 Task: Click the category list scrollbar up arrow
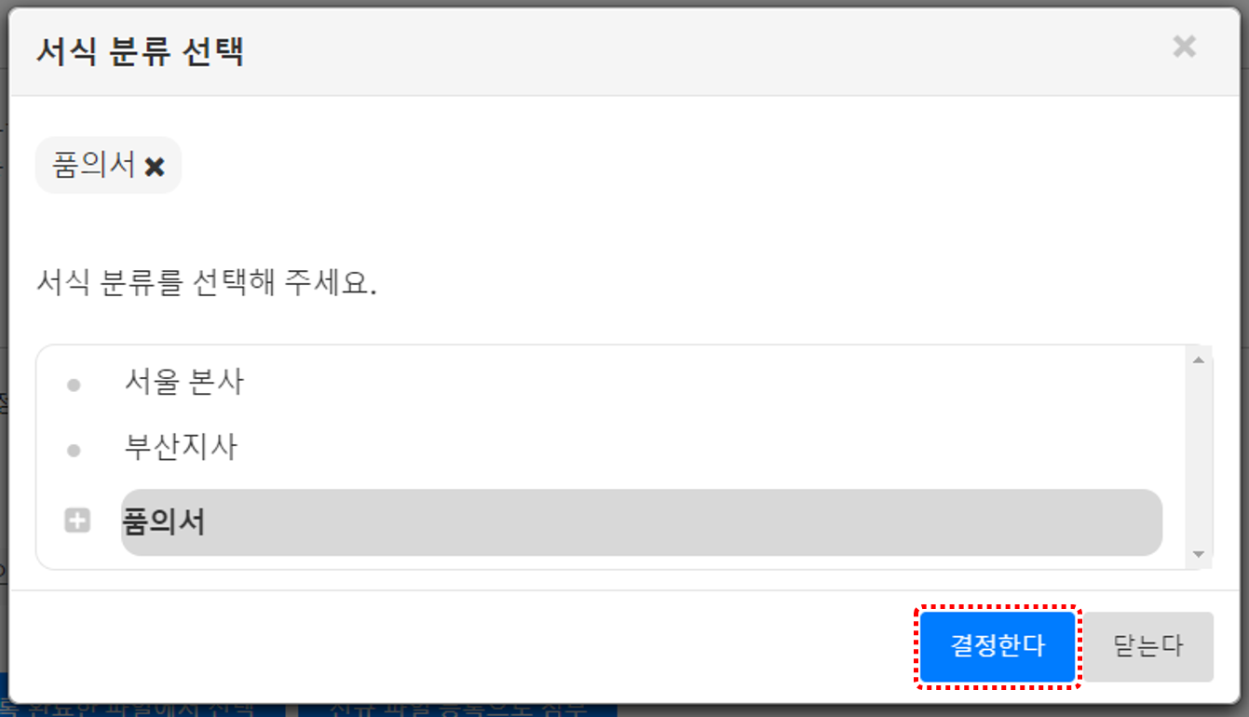(x=1199, y=359)
